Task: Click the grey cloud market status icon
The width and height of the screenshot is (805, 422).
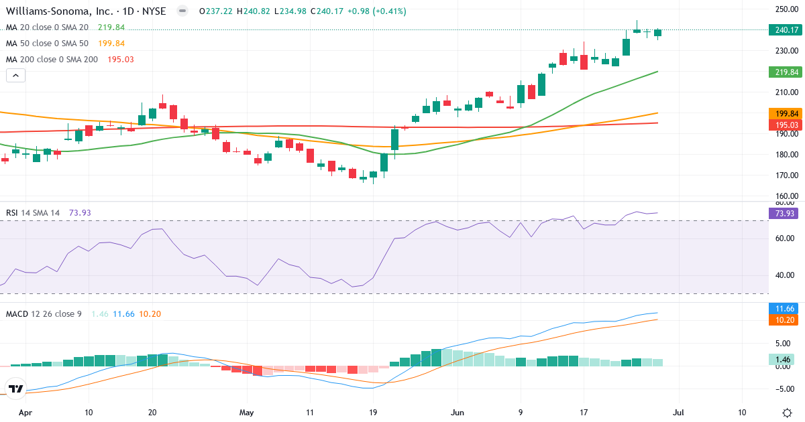Action: [x=182, y=11]
